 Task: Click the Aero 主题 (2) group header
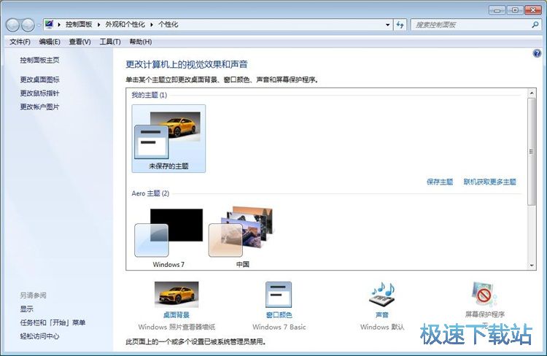150,193
